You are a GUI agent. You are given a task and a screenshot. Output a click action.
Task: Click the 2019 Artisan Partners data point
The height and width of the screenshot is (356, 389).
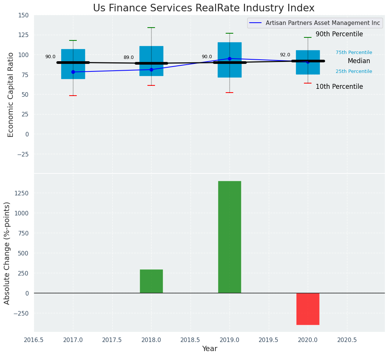pos(229,59)
